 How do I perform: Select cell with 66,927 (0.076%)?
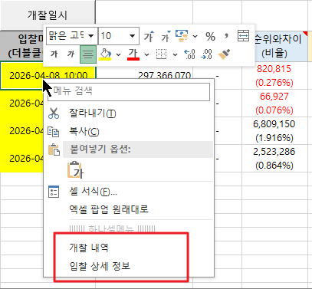pyautogui.click(x=274, y=103)
